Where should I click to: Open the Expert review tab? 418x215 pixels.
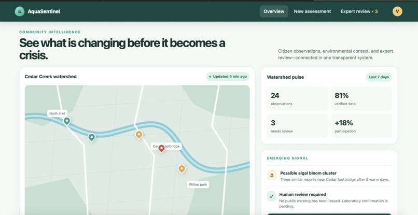(x=359, y=11)
